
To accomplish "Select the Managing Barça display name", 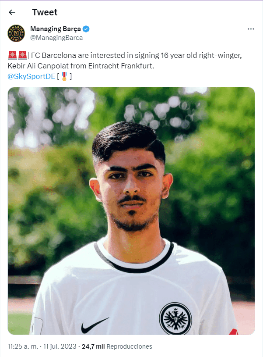I will (56, 29).
